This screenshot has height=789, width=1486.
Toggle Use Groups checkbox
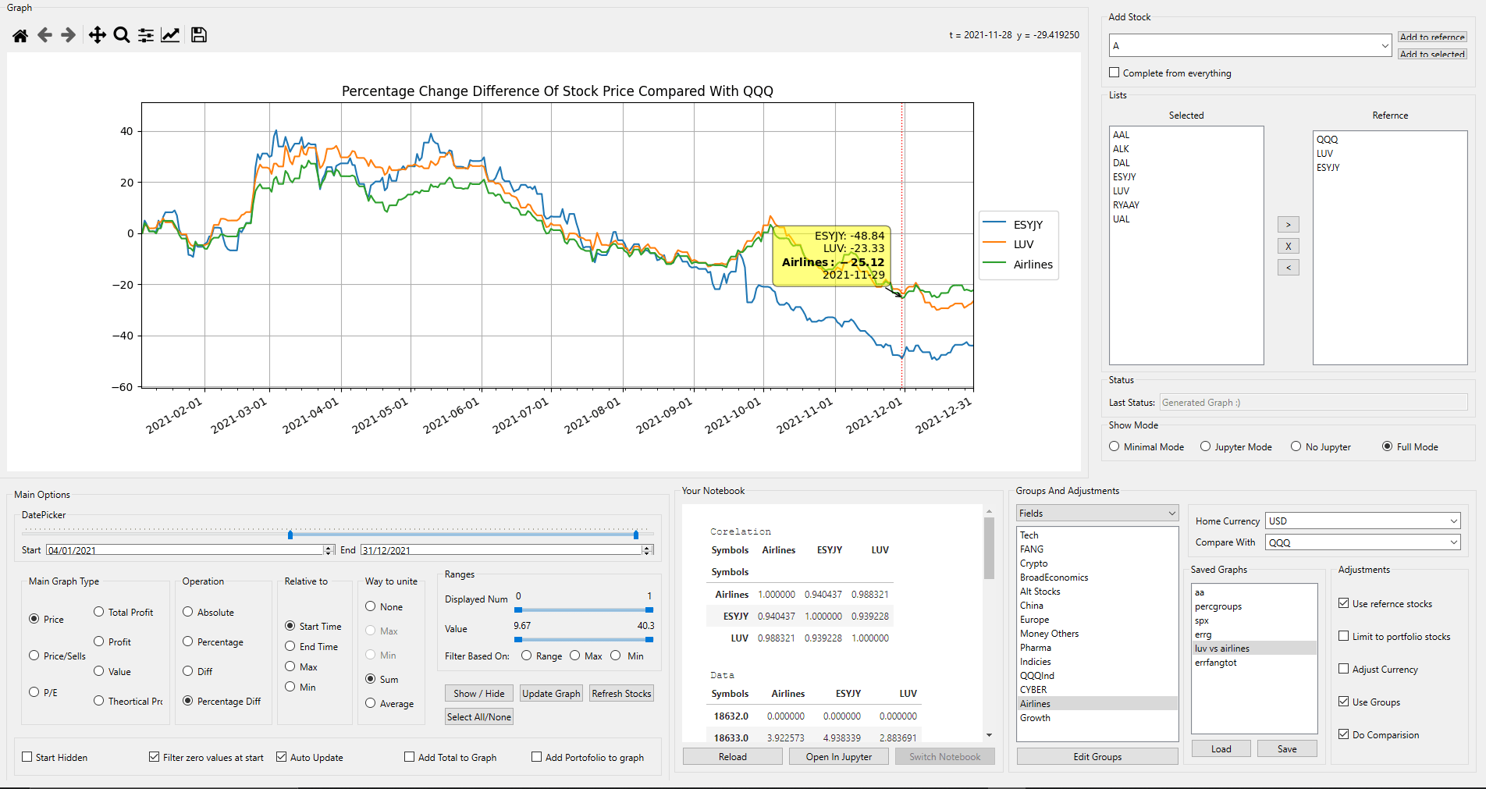point(1344,702)
